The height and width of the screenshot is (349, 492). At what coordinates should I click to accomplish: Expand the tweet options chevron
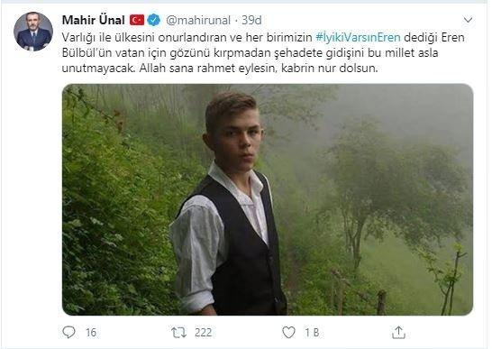tap(468, 20)
